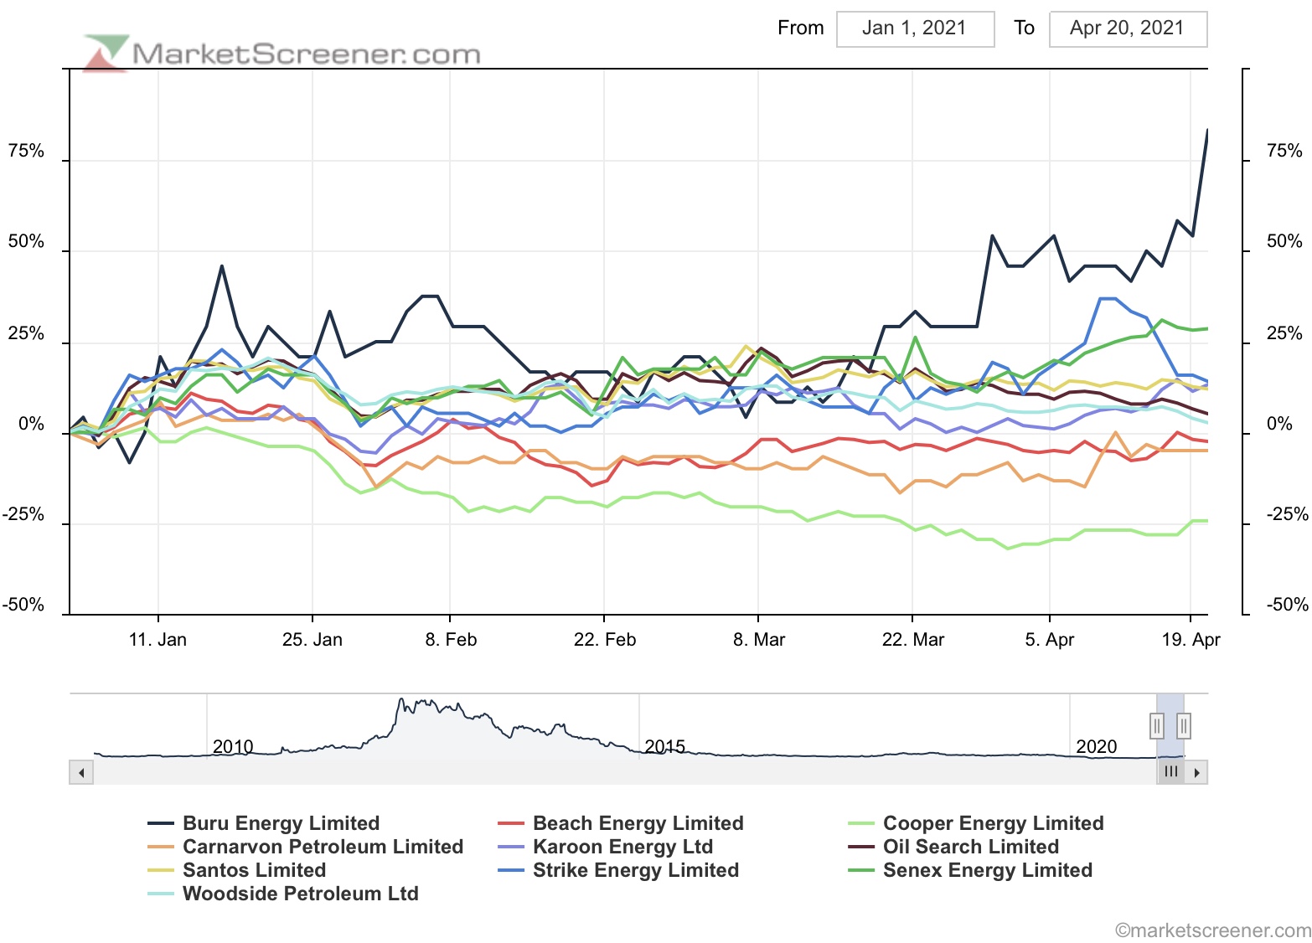Toggle Senex Energy Limited legend entry
This screenshot has height=943, width=1312.
[x=970, y=870]
